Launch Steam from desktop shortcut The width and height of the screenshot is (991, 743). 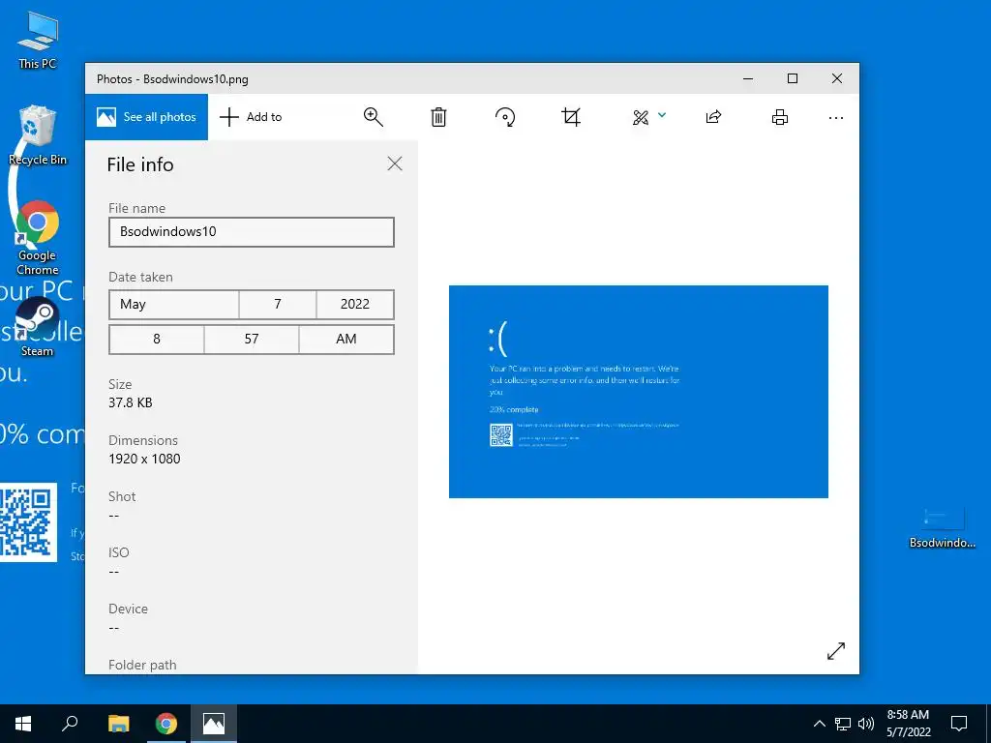coord(38,327)
